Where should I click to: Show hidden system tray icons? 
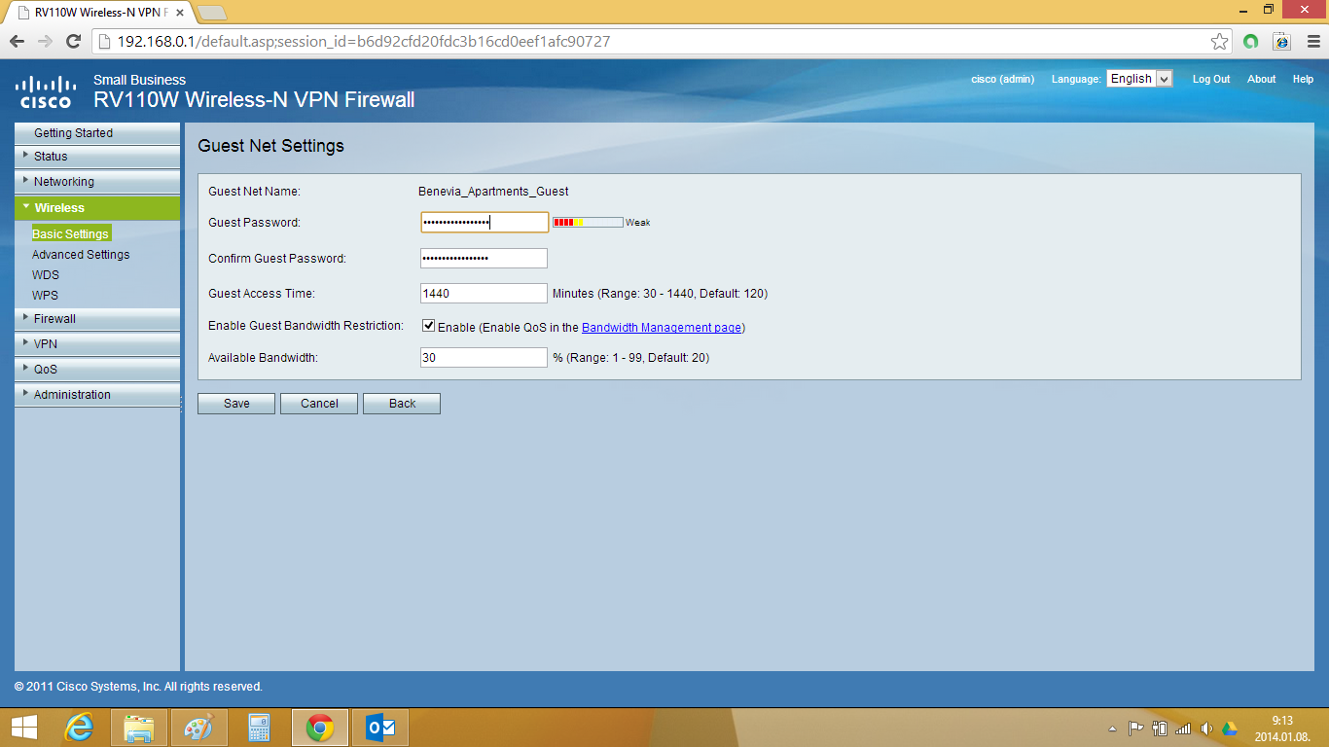[1113, 729]
